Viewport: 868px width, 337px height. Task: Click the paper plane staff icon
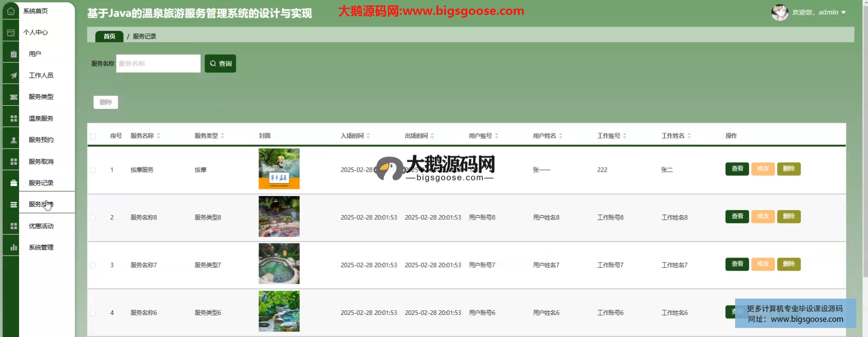click(x=14, y=75)
